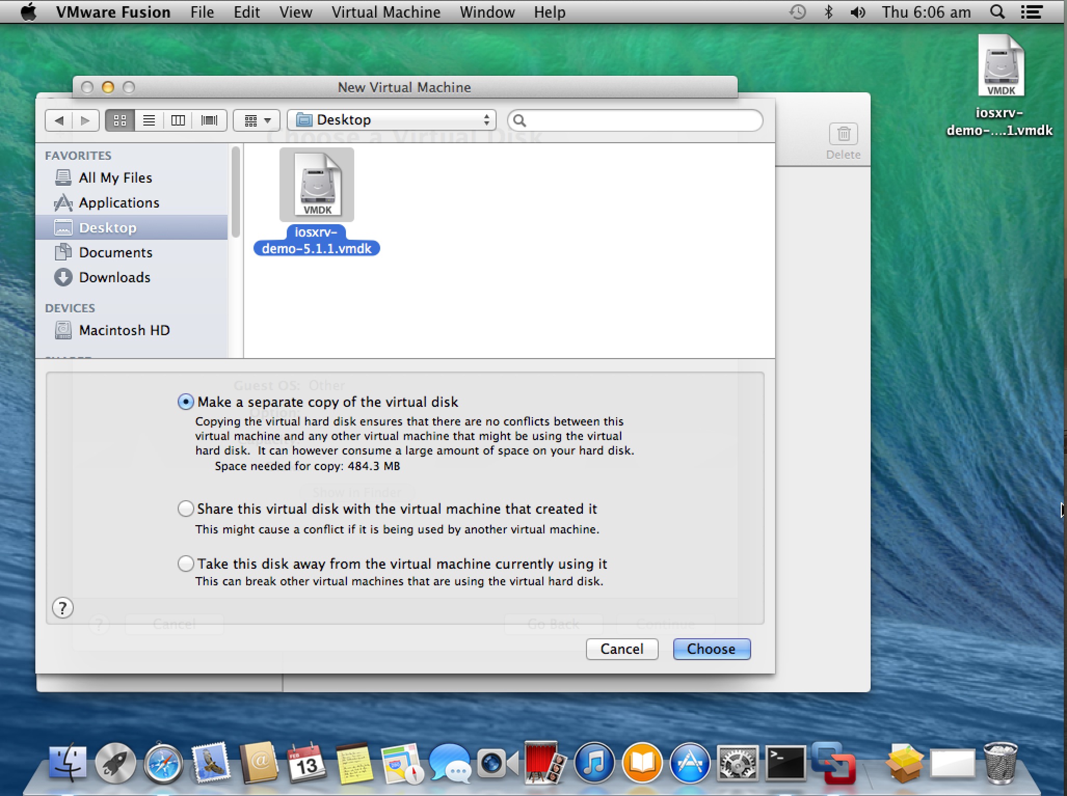Open Spotlight search in the menu bar

pos(997,12)
